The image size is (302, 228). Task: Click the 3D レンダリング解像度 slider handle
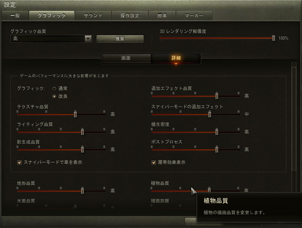tap(274, 38)
